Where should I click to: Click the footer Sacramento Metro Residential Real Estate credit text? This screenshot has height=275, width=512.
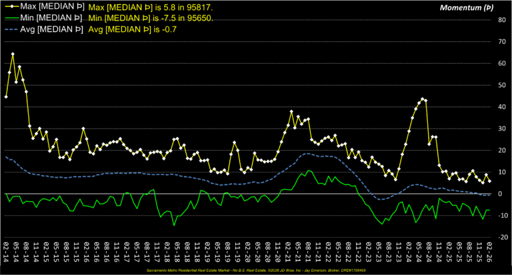coord(256,270)
